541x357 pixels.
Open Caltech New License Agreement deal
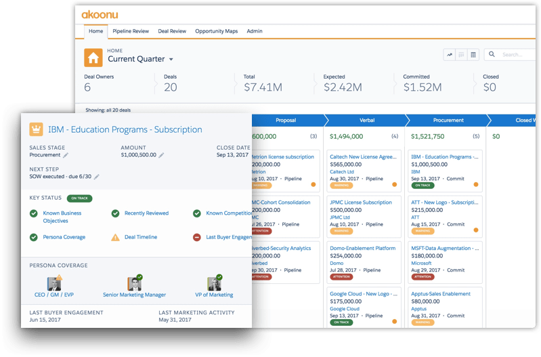pos(364,156)
